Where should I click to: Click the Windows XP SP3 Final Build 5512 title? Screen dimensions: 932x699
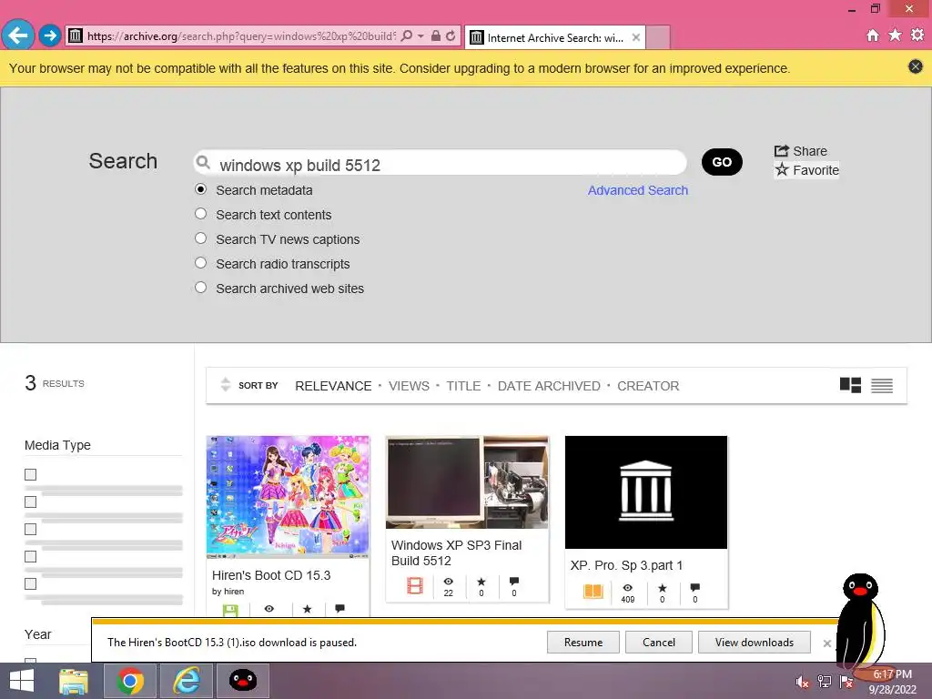tap(457, 552)
